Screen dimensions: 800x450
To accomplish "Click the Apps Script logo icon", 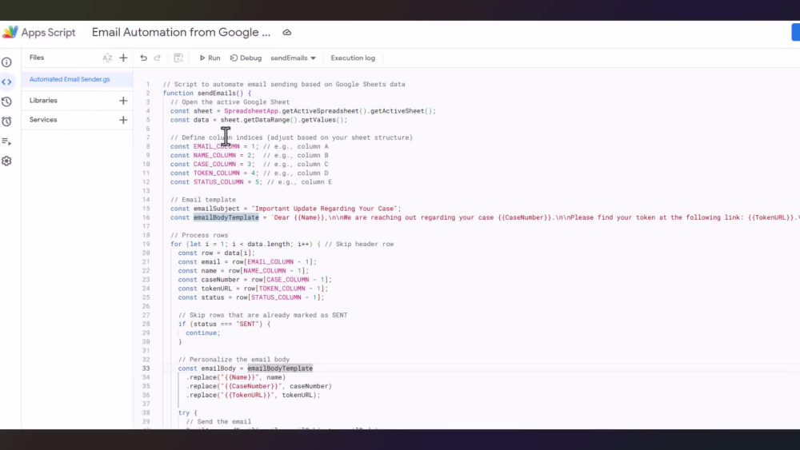I will [10, 32].
